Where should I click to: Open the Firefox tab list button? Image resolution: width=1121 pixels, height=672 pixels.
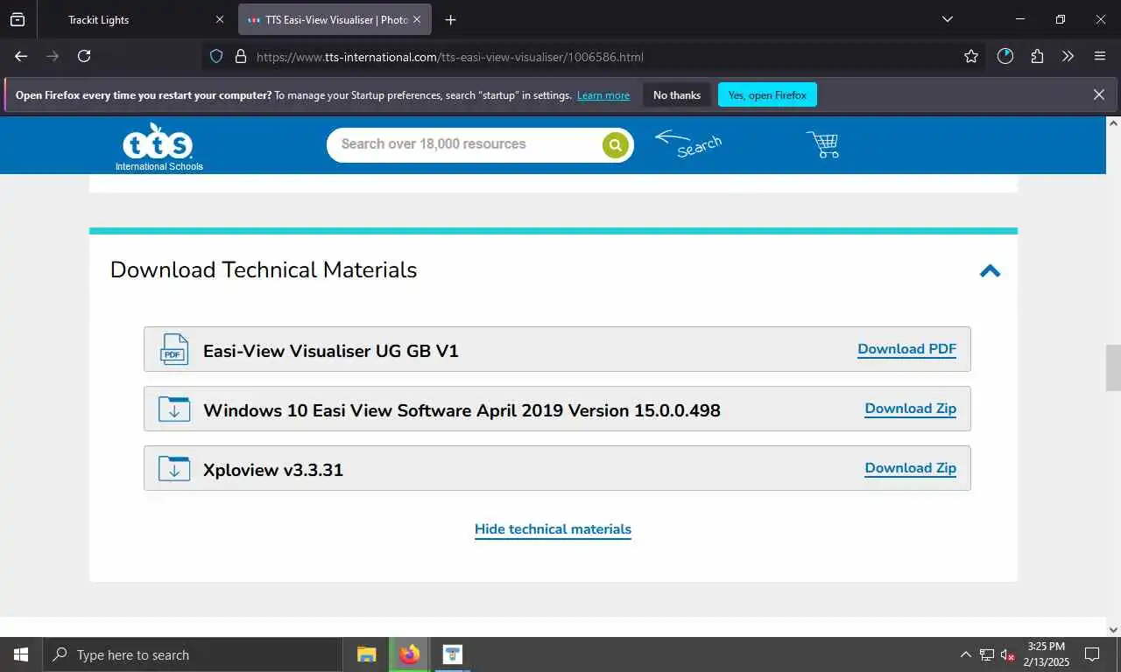click(18, 19)
